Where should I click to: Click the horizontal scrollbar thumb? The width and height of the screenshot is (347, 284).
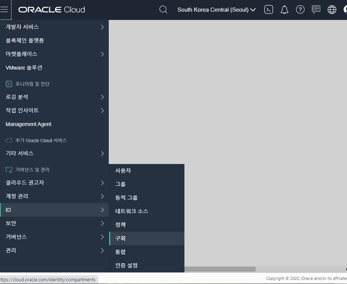coord(220,269)
